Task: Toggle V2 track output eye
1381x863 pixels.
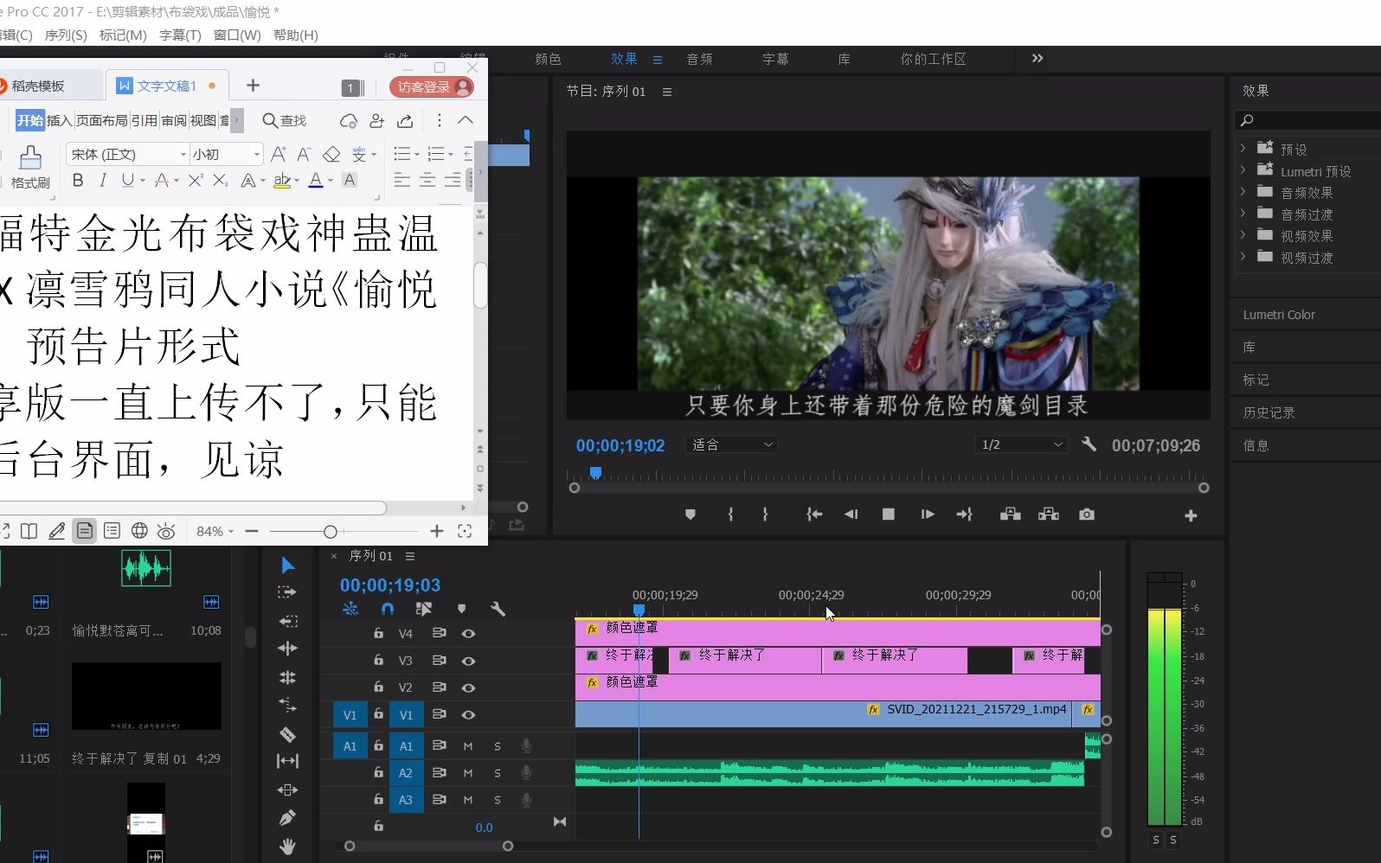Action: [468, 687]
